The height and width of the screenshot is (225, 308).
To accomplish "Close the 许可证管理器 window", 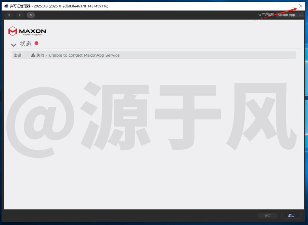I will [300, 6].
